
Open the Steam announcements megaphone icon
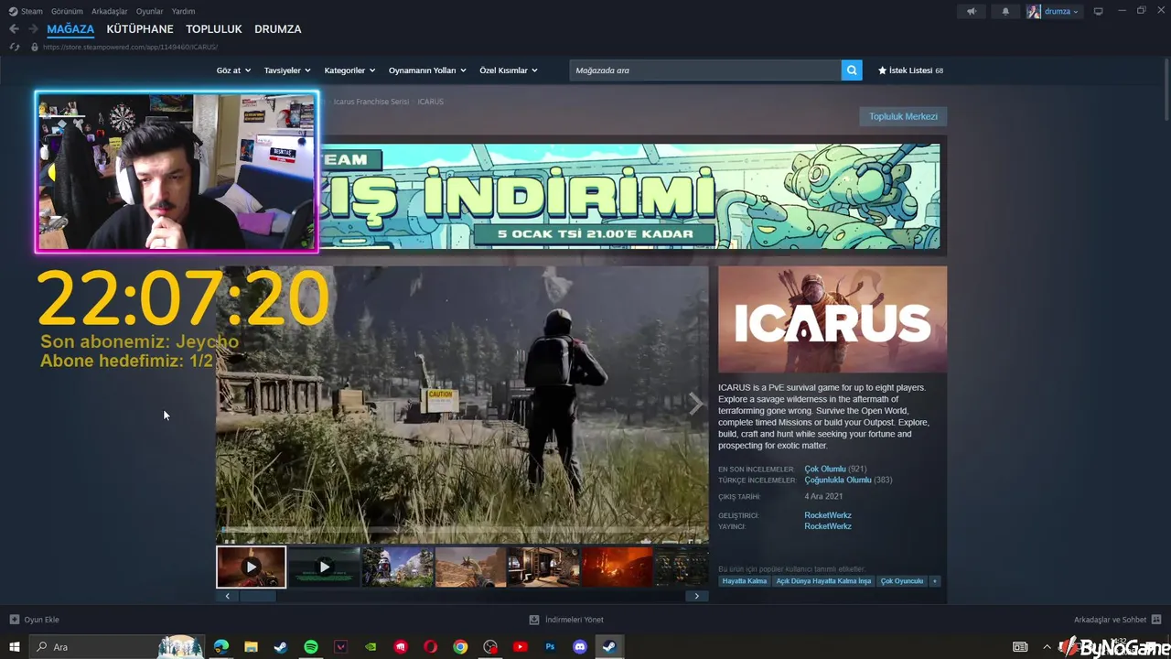pos(972,12)
